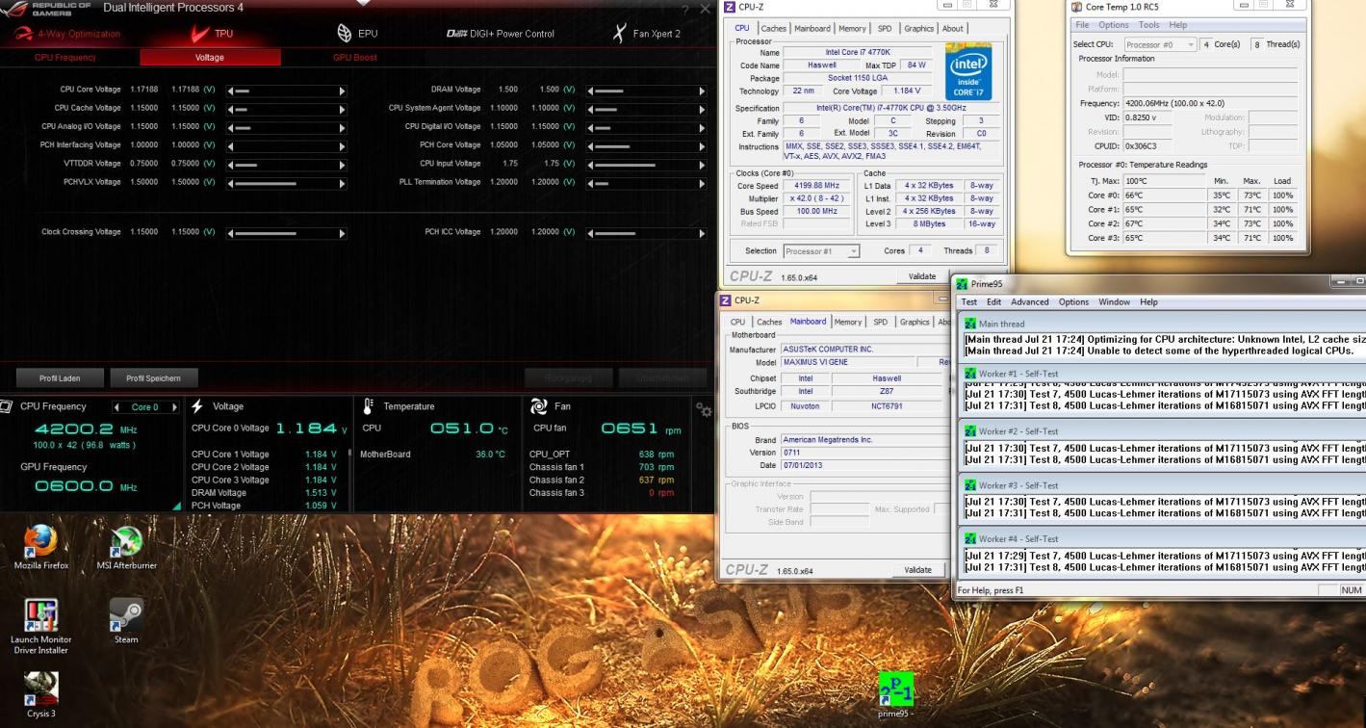Image resolution: width=1366 pixels, height=728 pixels.
Task: Open Processor #1 selection dropdown in CPU-Z
Action: pyautogui.click(x=821, y=251)
